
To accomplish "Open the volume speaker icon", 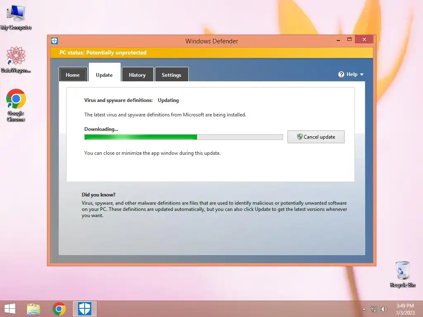I will point(384,309).
